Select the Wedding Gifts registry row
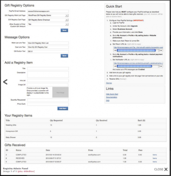 coord(85,126)
